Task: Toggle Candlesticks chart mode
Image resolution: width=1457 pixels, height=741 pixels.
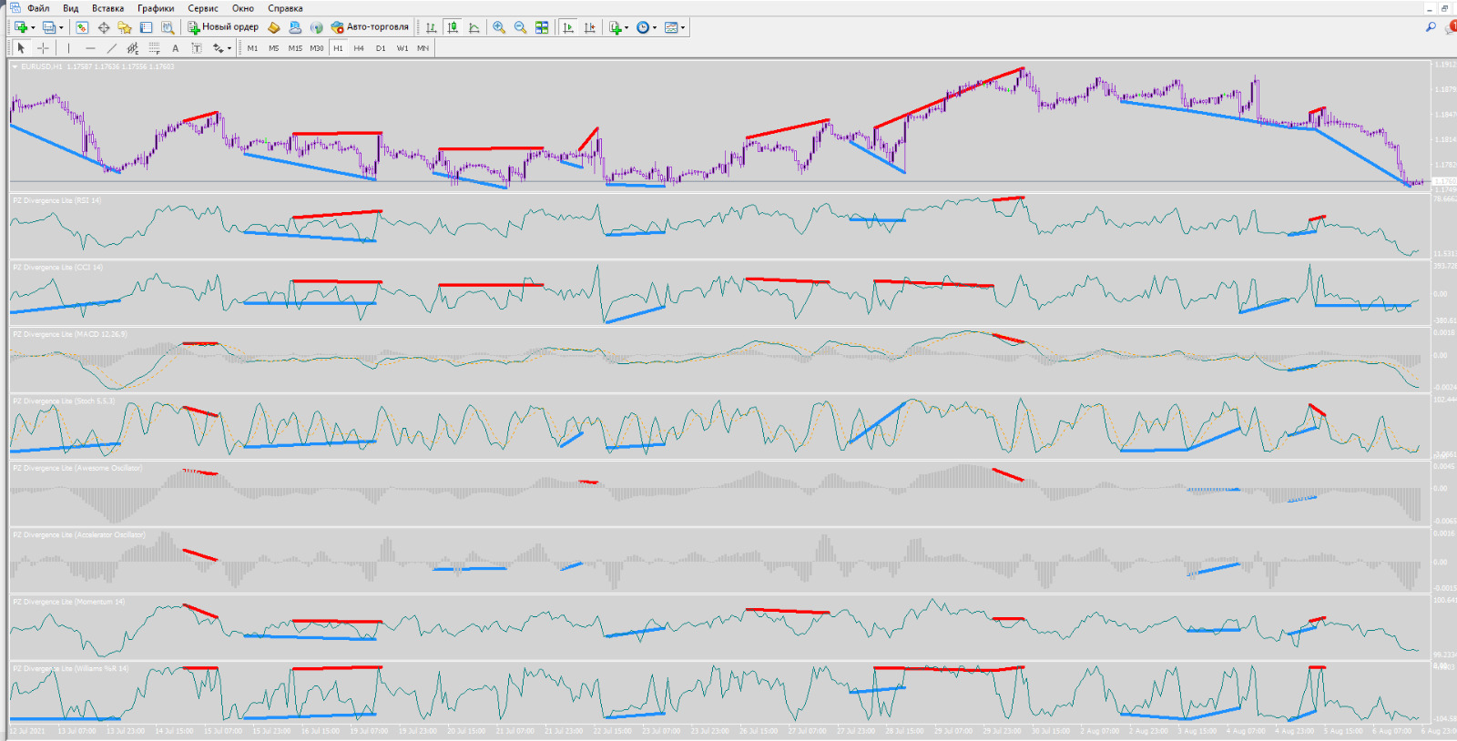Action: click(x=453, y=27)
